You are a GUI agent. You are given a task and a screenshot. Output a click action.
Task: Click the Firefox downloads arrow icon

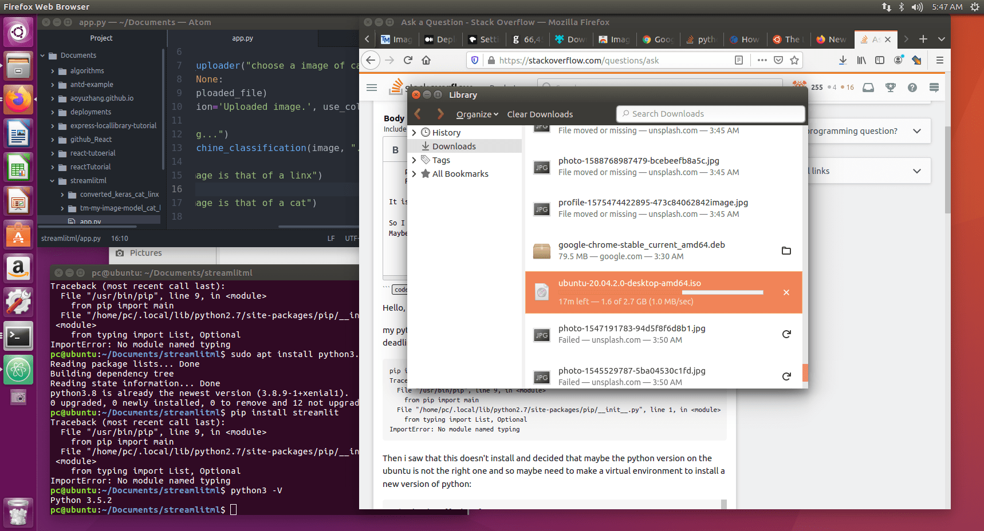click(x=842, y=60)
